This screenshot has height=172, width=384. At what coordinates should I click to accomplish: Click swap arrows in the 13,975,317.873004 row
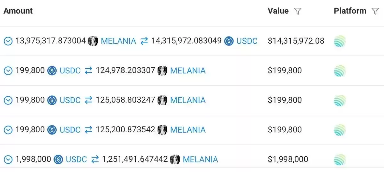tap(144, 41)
